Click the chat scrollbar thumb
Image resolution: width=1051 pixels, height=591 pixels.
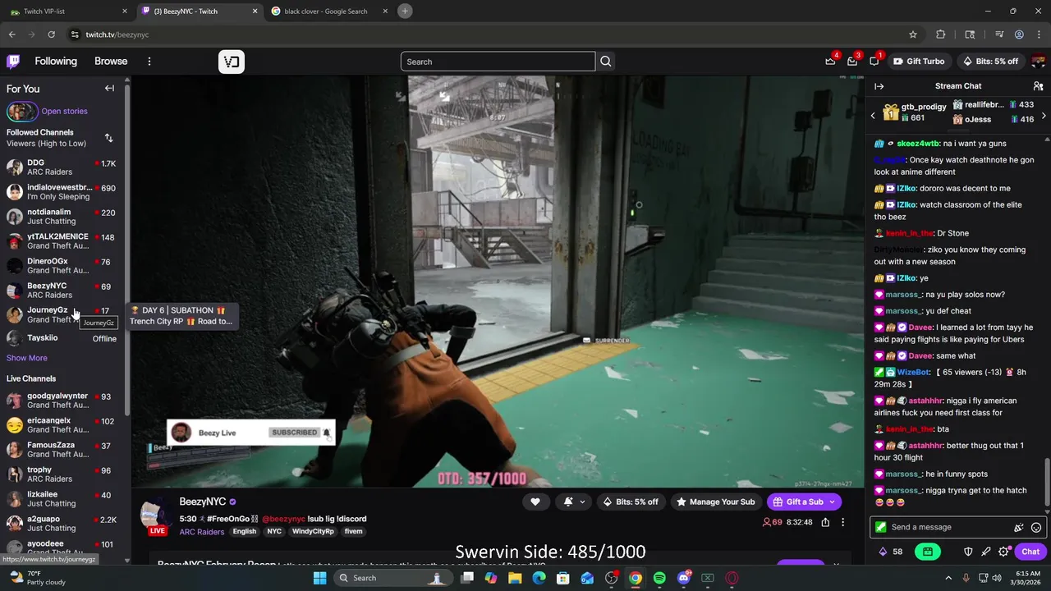(1046, 483)
